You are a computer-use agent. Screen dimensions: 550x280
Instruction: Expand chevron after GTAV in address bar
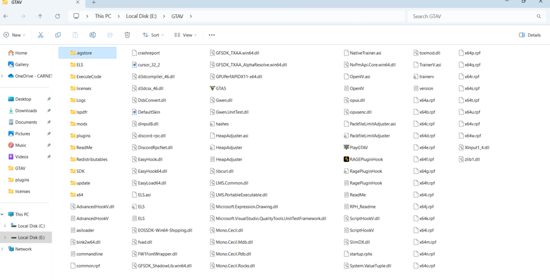coord(191,16)
